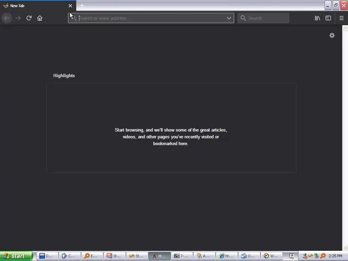The height and width of the screenshot is (261, 348).
Task: Close the New Tab tab
Action: pyautogui.click(x=70, y=6)
